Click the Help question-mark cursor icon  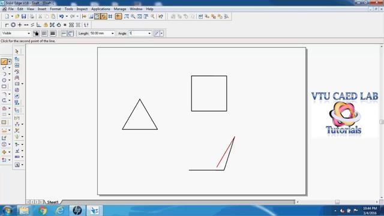pyautogui.click(x=160, y=16)
